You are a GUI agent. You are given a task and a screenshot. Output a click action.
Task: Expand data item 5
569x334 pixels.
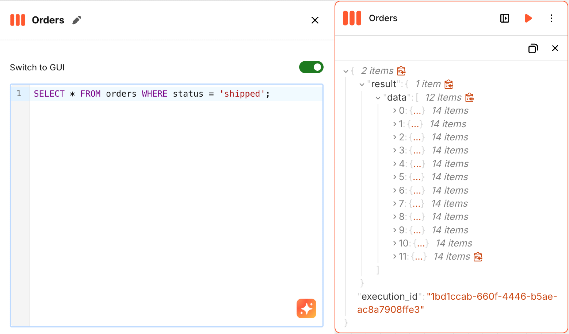pos(395,177)
